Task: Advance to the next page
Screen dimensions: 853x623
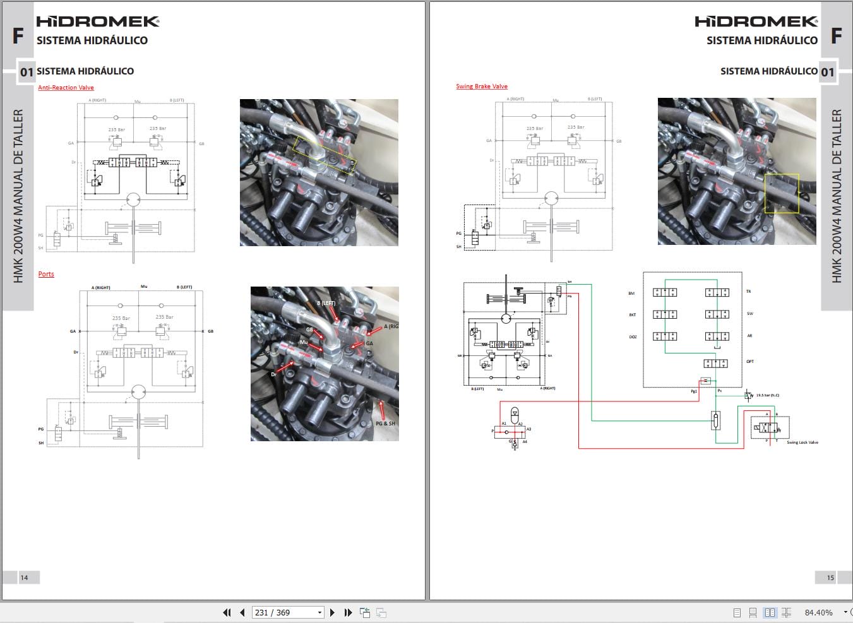Action: pyautogui.click(x=333, y=612)
